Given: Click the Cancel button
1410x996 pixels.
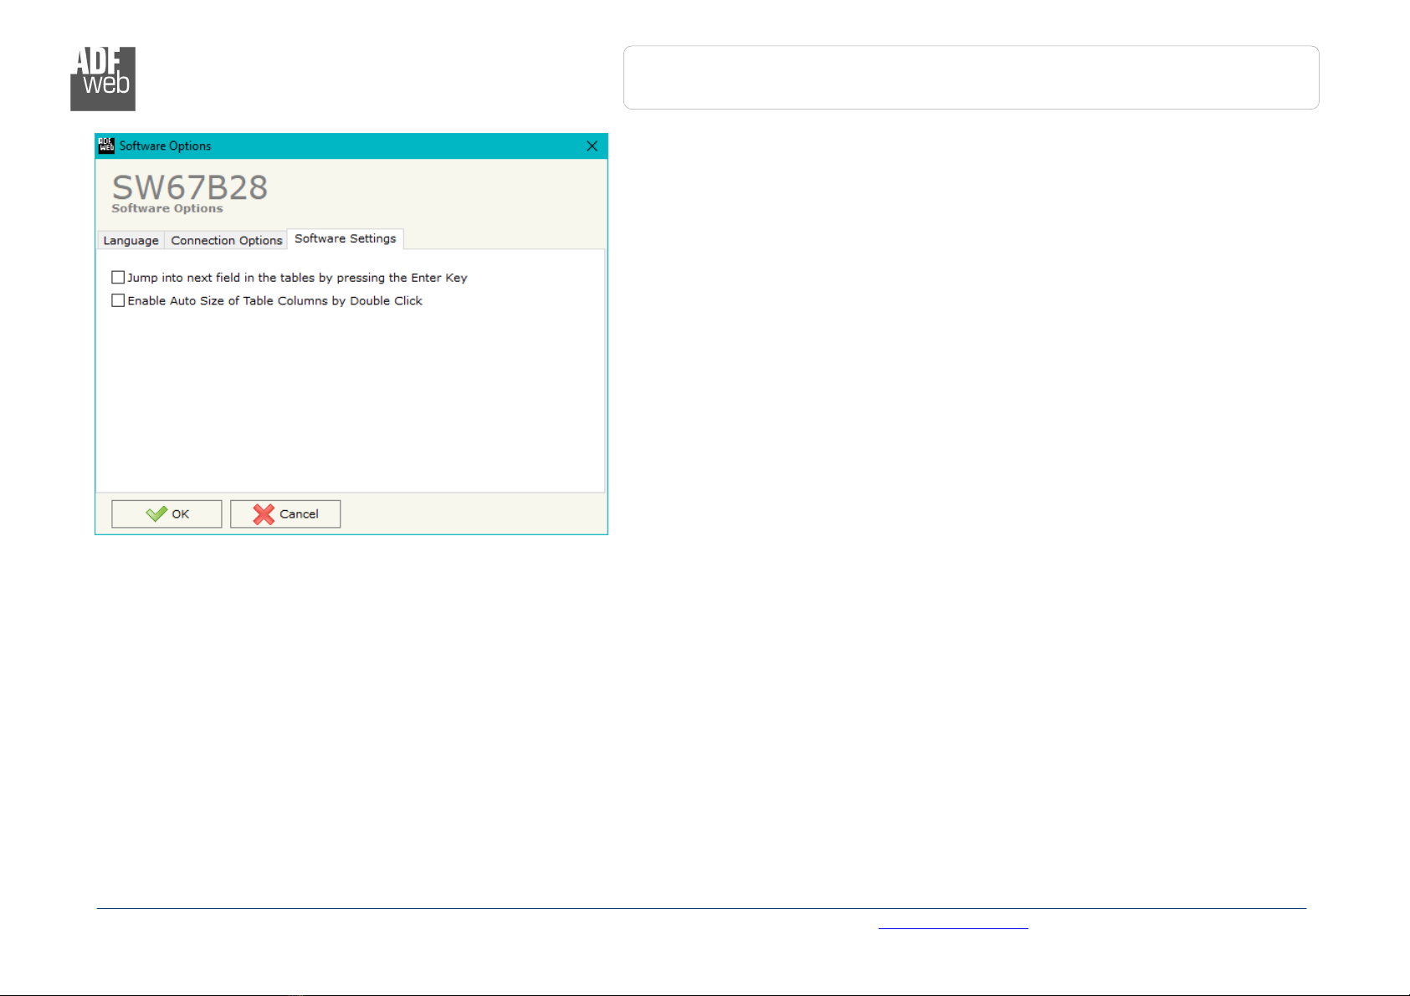Looking at the screenshot, I should tap(285, 514).
